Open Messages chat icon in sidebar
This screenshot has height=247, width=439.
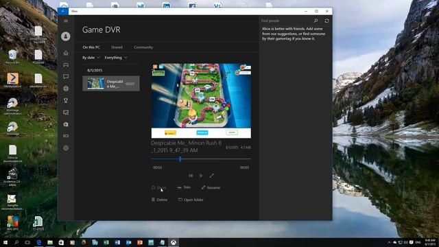[66, 76]
